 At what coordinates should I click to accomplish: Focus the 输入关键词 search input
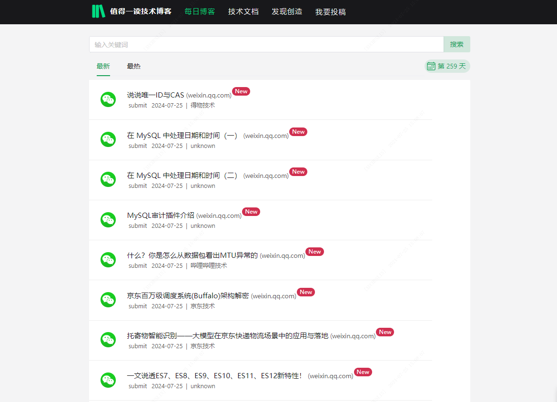pyautogui.click(x=266, y=44)
